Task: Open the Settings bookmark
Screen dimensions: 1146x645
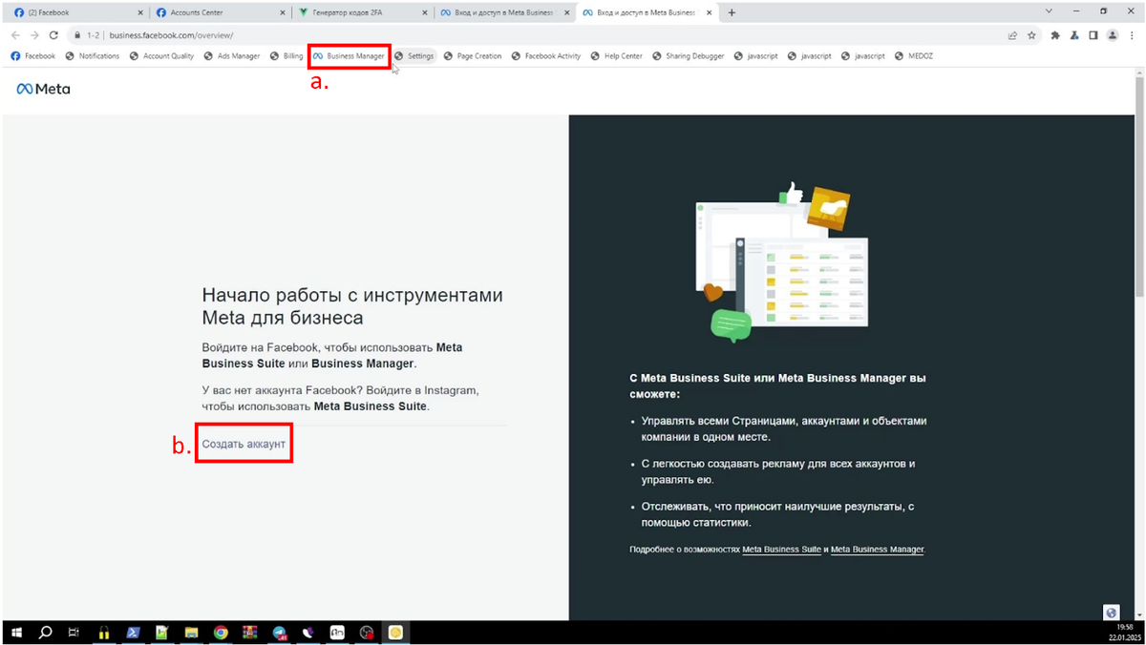Action: (x=414, y=56)
